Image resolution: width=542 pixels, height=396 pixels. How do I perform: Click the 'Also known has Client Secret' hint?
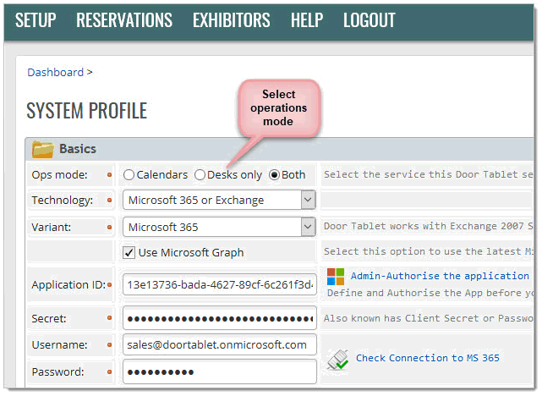click(429, 318)
